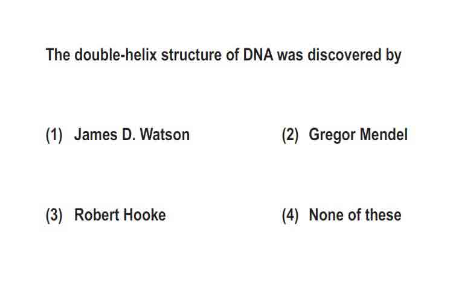Click the word double-helix in the question

[x=115, y=54]
